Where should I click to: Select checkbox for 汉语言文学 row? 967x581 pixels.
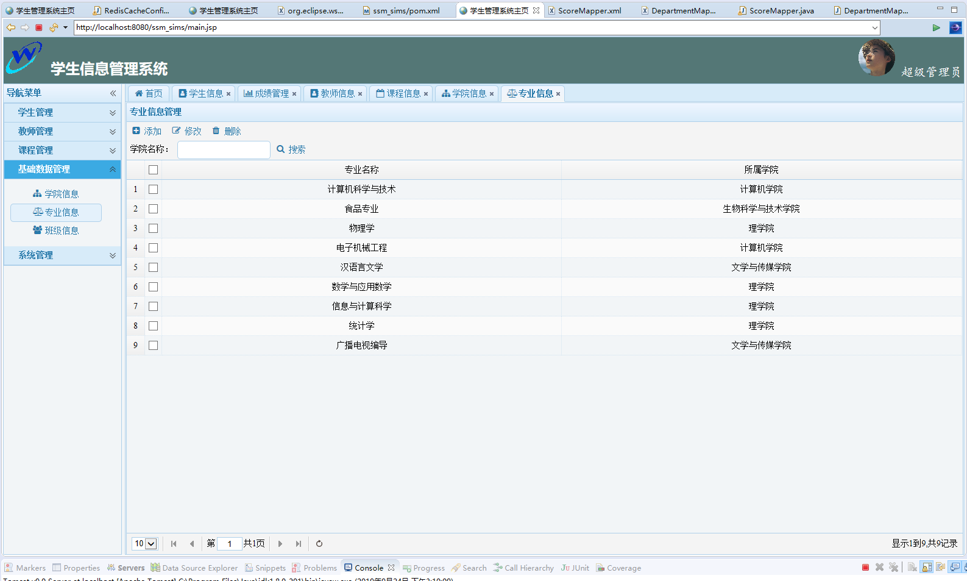(x=153, y=268)
